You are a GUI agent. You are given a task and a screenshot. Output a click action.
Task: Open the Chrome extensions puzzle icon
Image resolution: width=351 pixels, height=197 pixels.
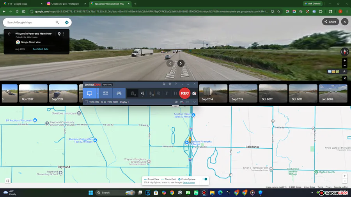pos(321,12)
